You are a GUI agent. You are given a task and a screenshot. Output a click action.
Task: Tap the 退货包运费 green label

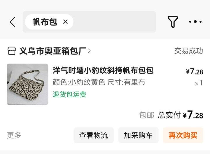pyautogui.click(x=69, y=94)
